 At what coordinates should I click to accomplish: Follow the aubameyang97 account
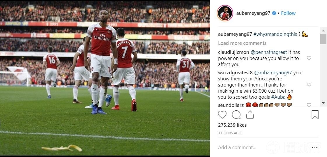tap(288, 13)
